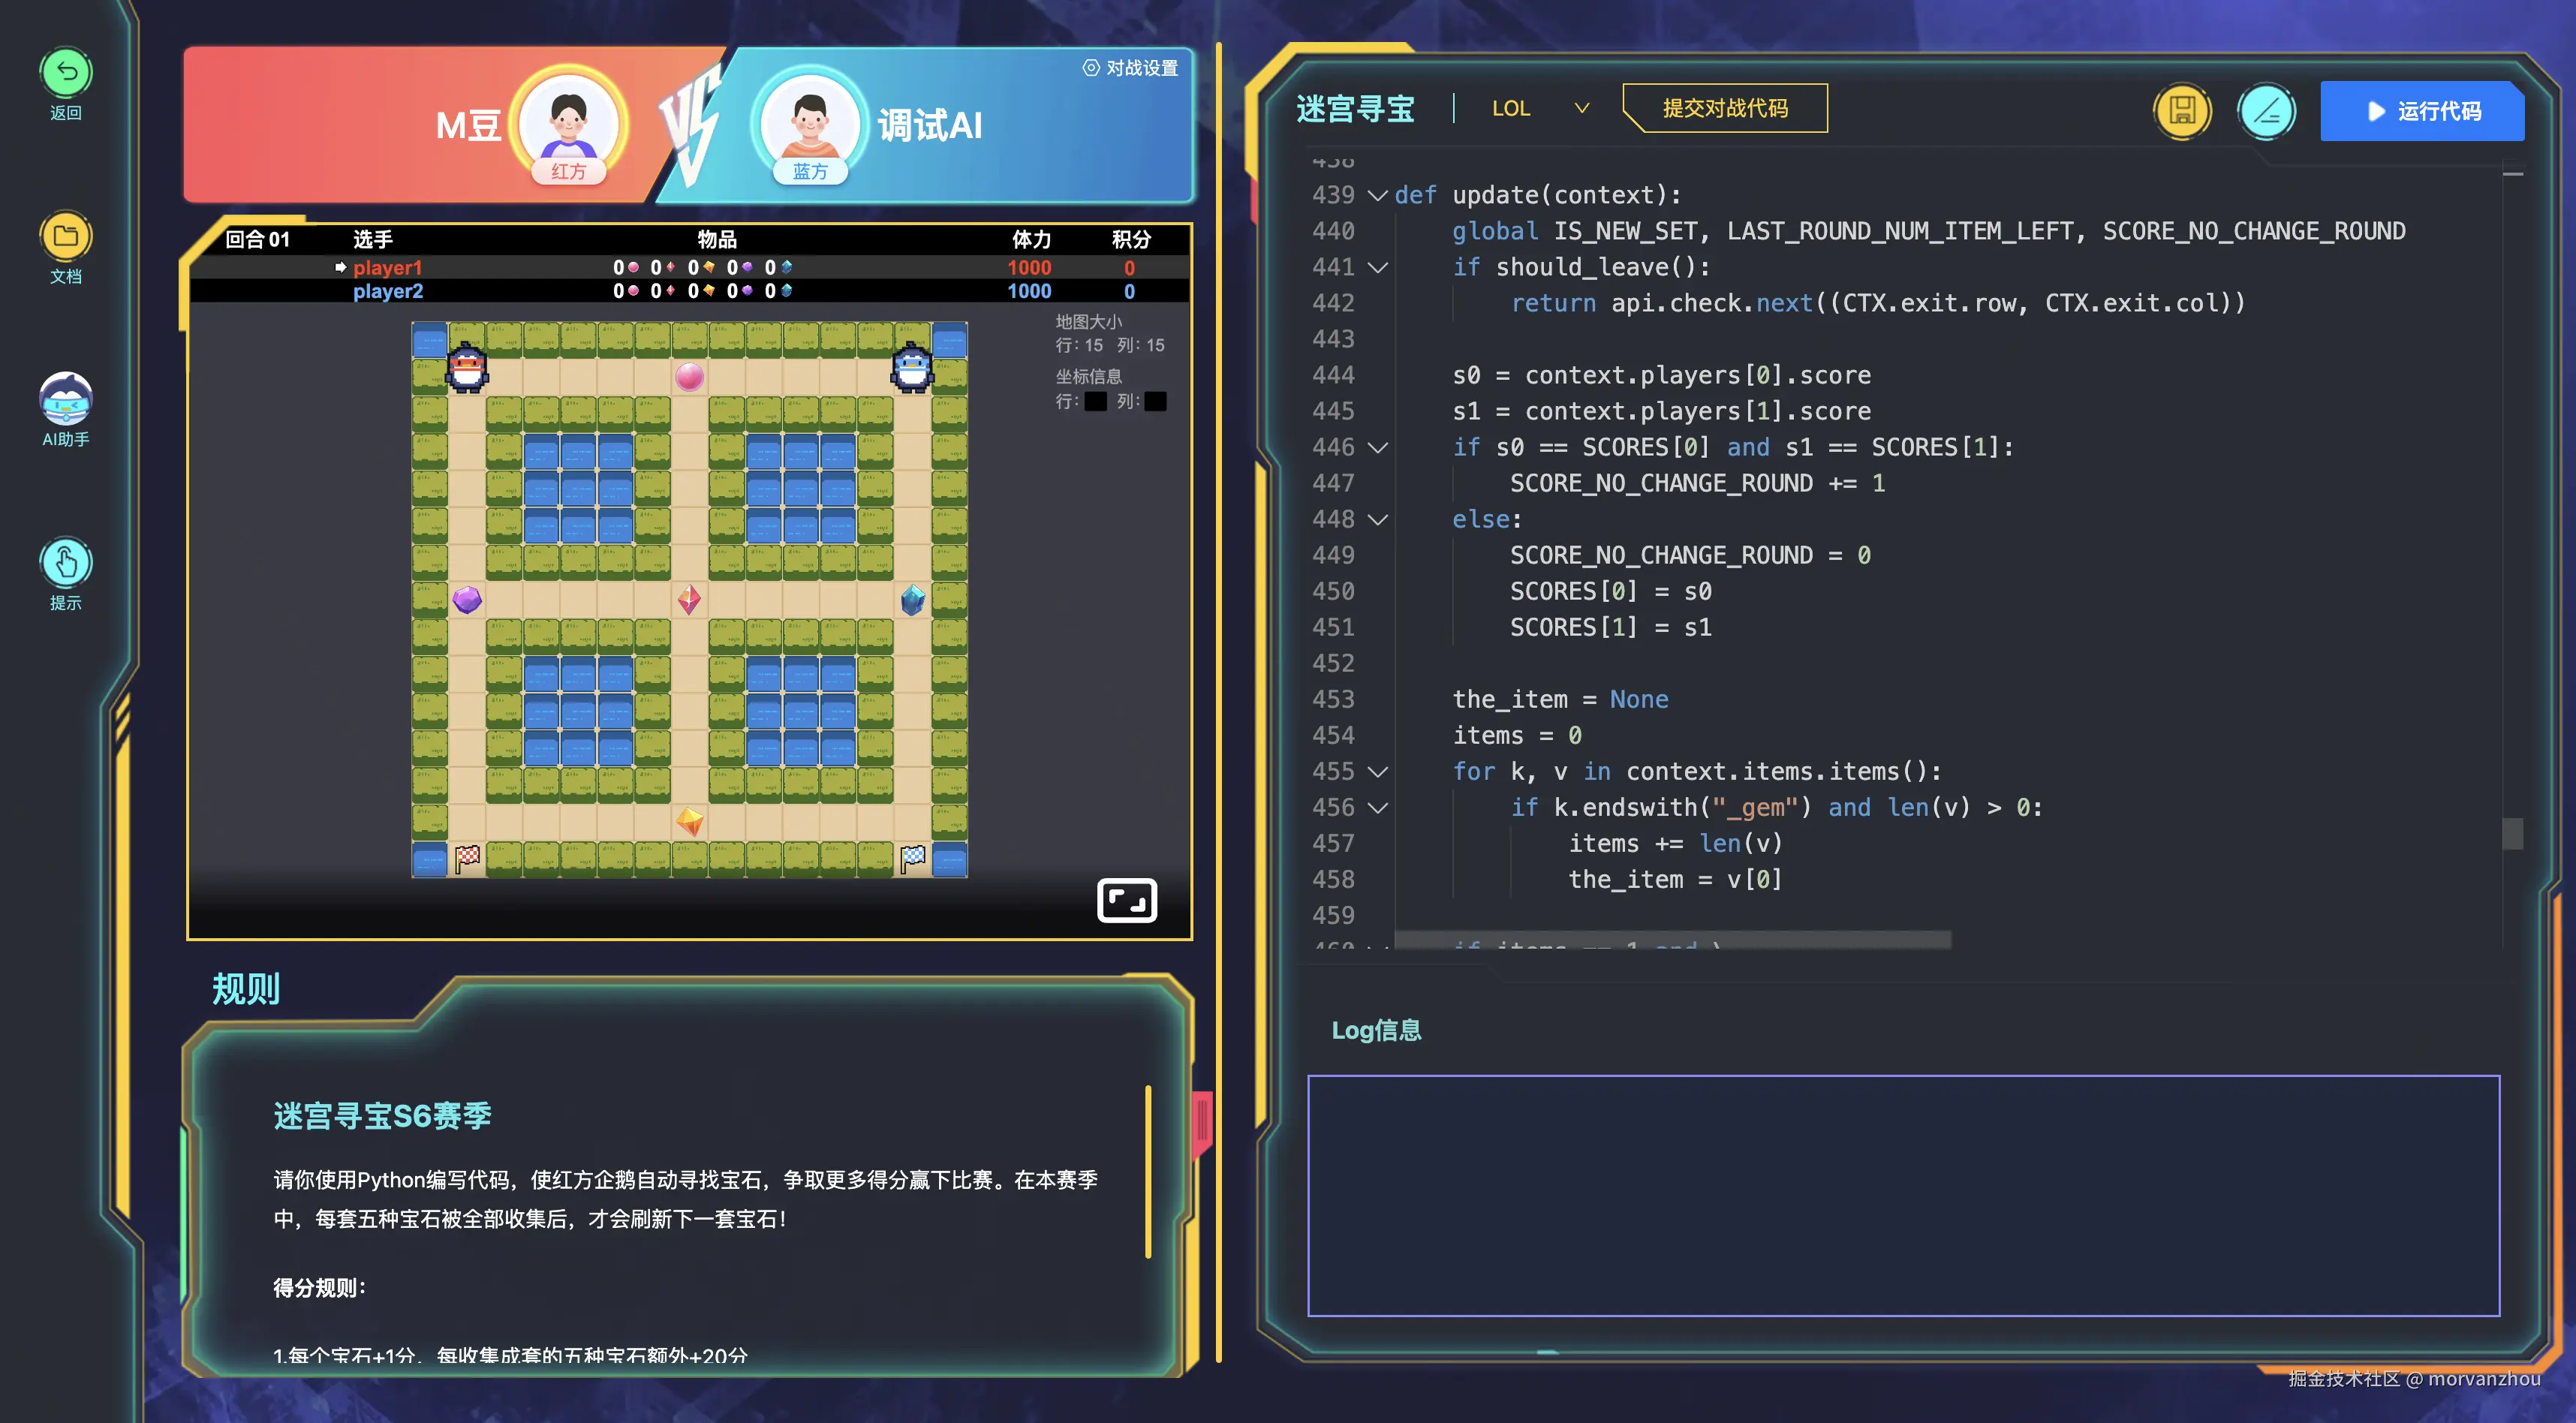Click the green 返回 back icon
Screen dimensions: 2576x1423
[66, 73]
